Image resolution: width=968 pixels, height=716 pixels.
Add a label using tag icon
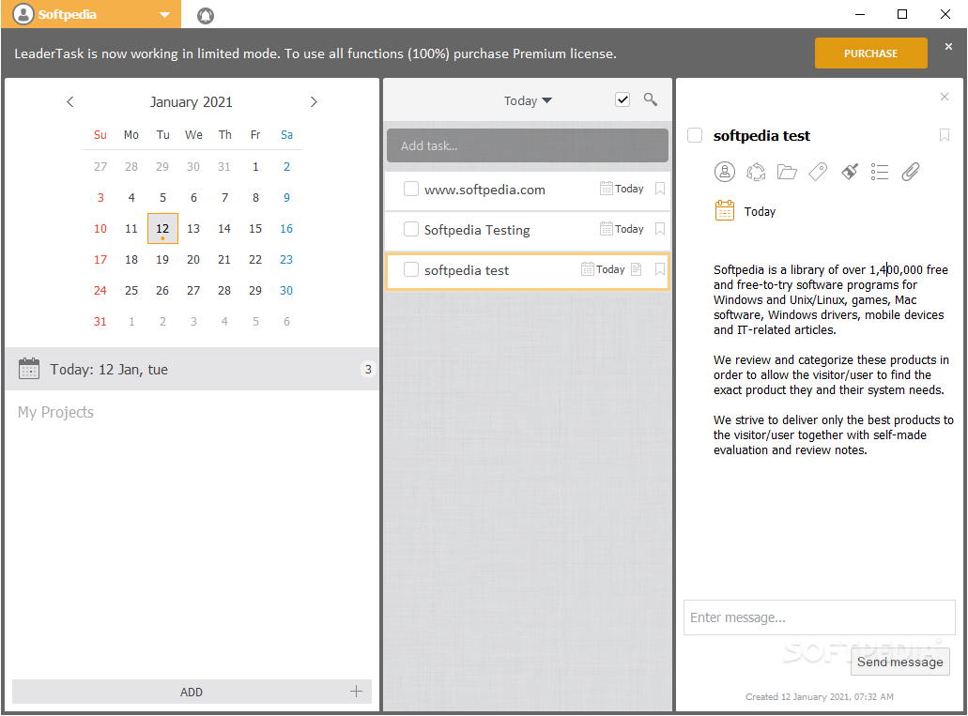818,172
